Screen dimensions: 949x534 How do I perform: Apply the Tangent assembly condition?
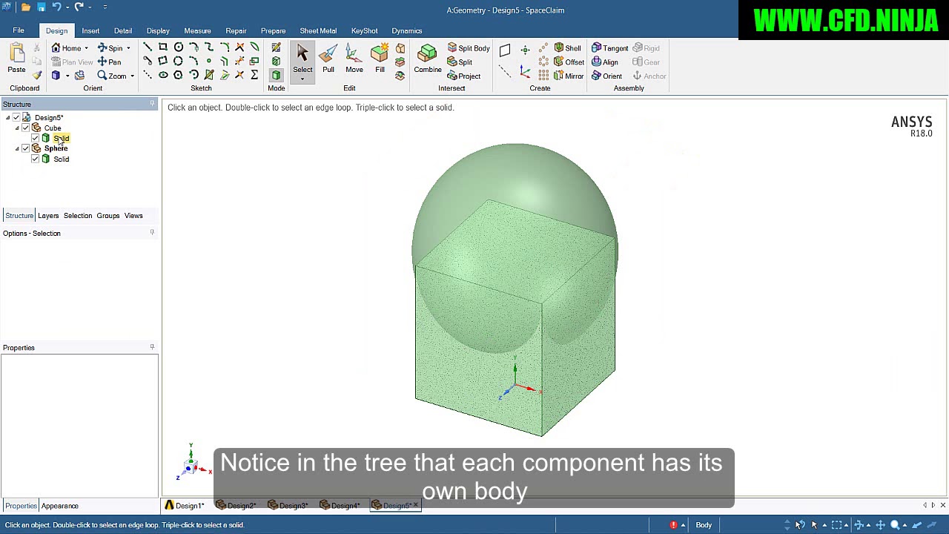coord(609,48)
